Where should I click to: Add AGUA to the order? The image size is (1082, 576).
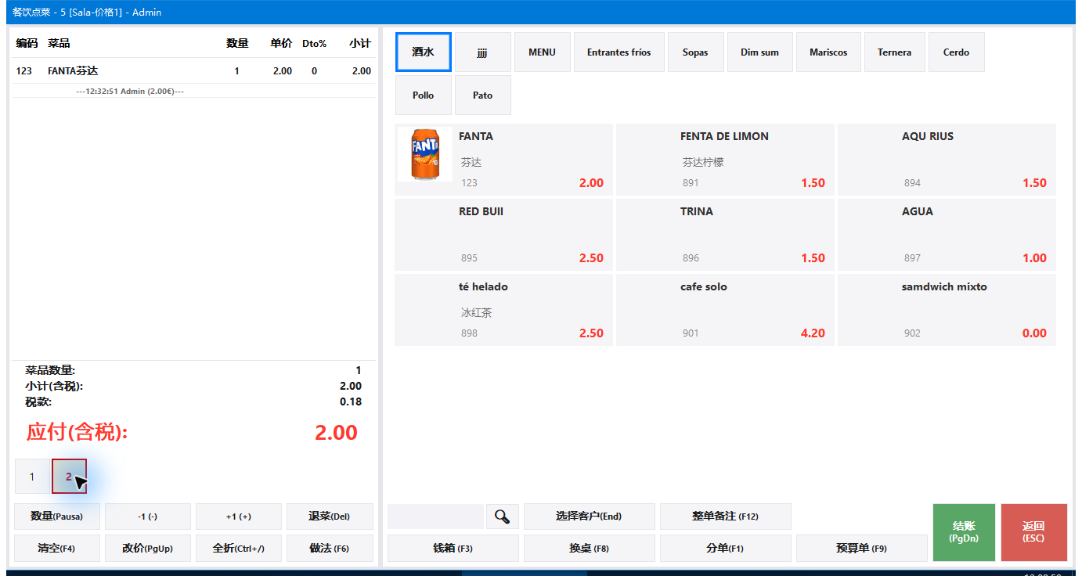pyautogui.click(x=947, y=235)
